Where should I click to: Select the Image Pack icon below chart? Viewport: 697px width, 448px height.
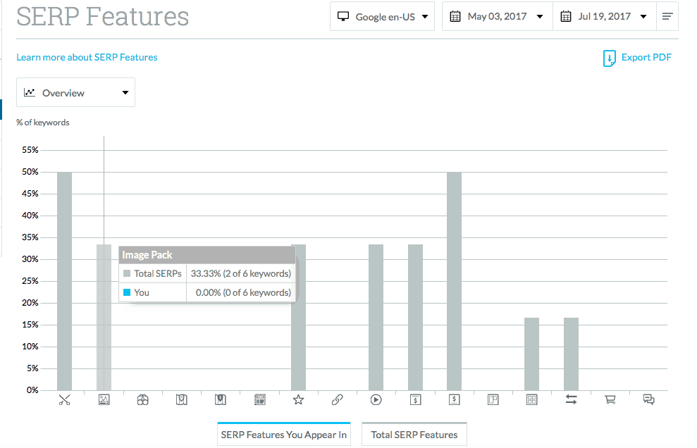[104, 400]
